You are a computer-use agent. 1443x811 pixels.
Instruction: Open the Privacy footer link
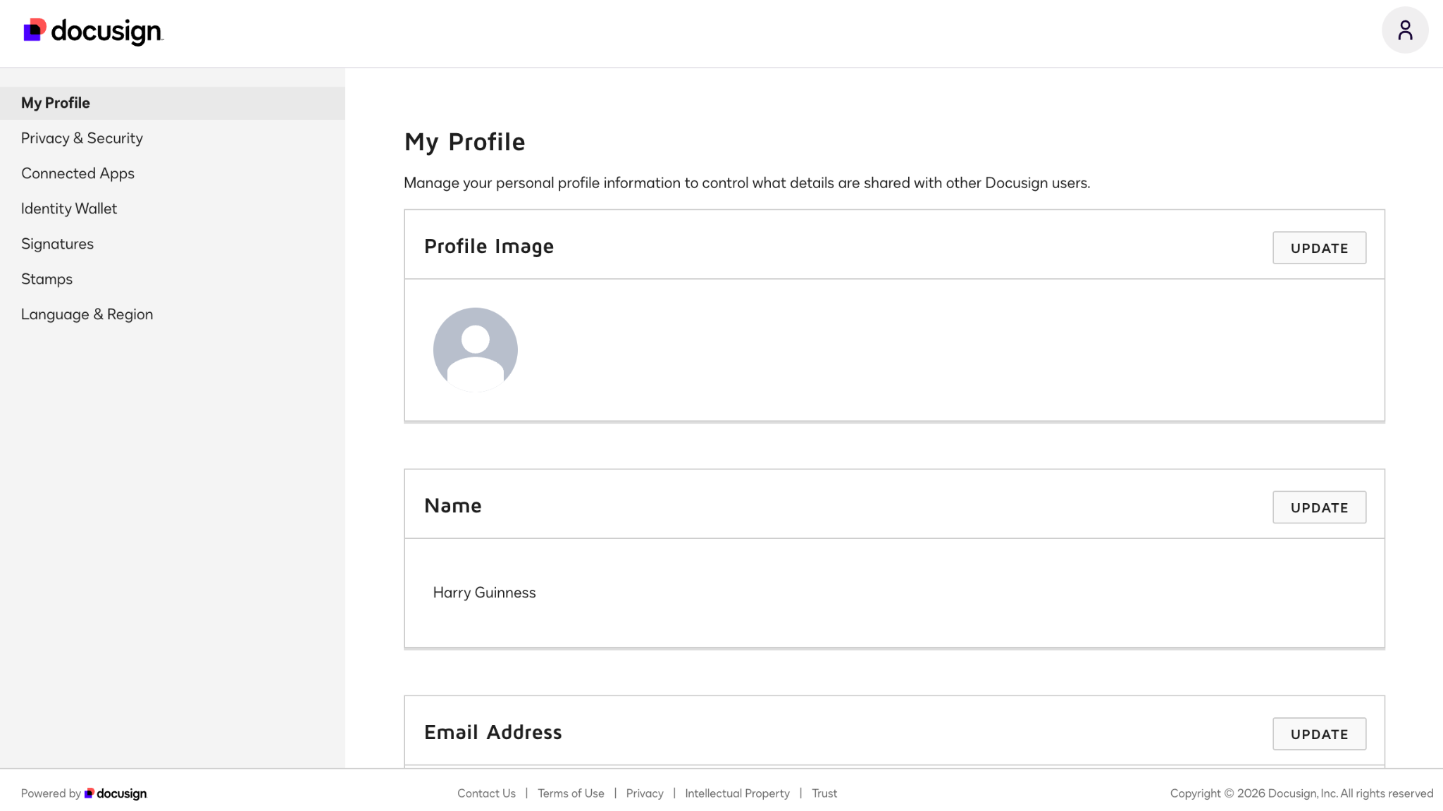pyautogui.click(x=645, y=793)
